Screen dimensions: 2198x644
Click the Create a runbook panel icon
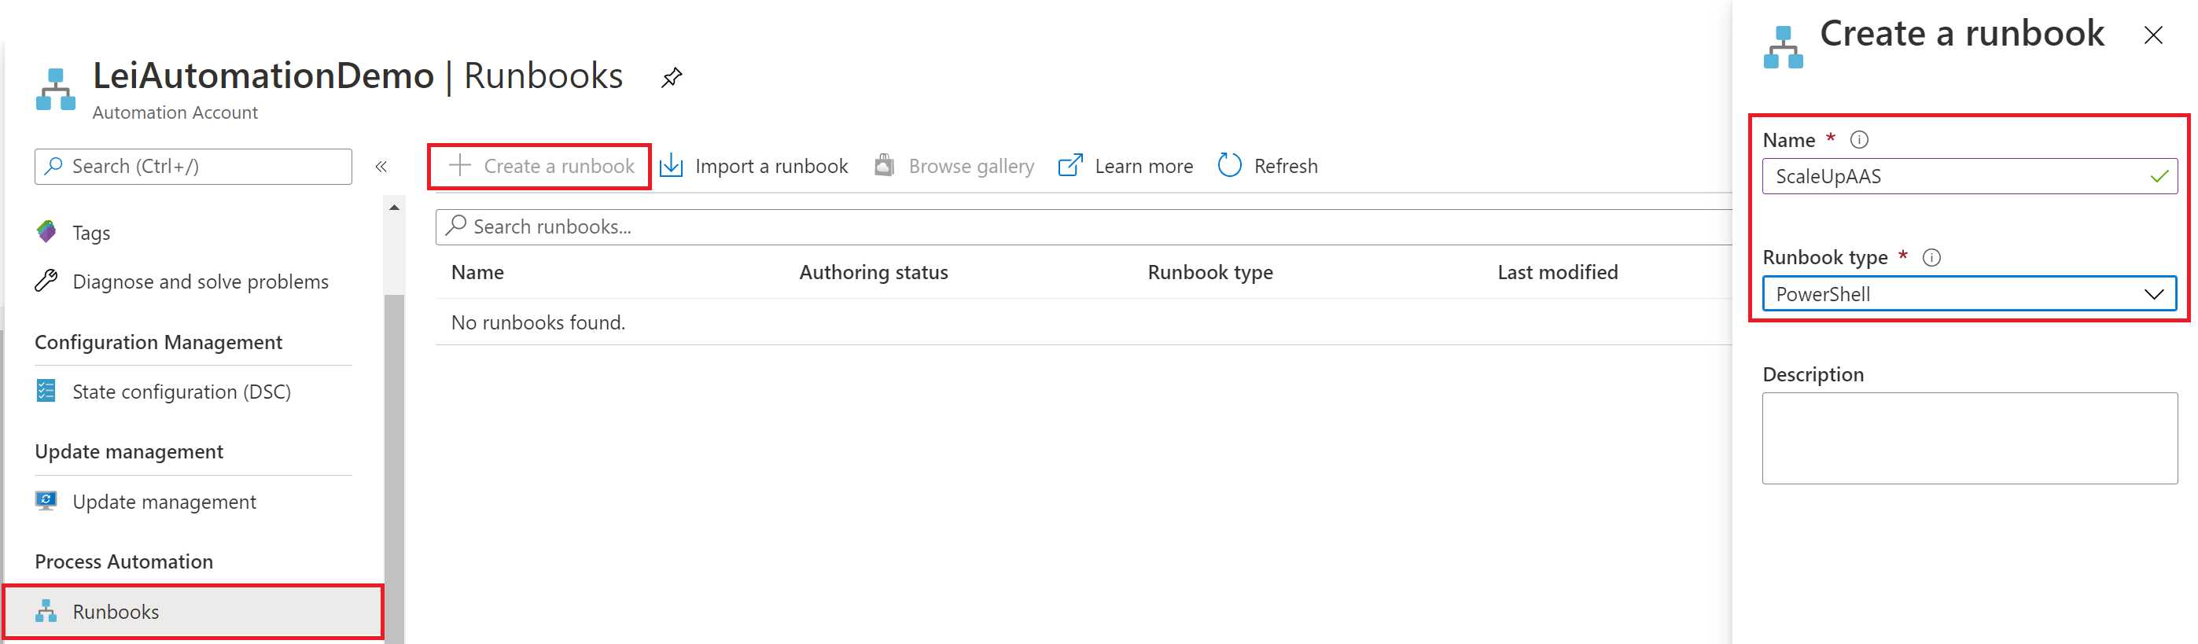point(1784,48)
